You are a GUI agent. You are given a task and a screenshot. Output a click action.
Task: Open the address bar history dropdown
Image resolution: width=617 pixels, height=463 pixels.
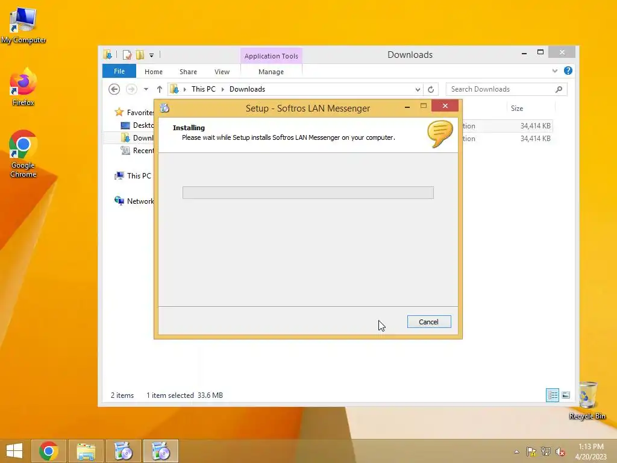pos(418,89)
